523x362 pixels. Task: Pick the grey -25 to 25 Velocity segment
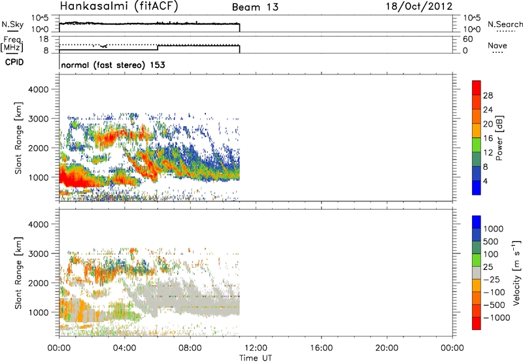[477, 272]
